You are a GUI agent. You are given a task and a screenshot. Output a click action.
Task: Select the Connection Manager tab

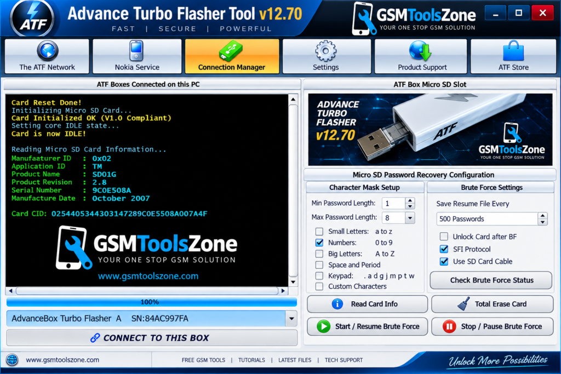click(232, 56)
